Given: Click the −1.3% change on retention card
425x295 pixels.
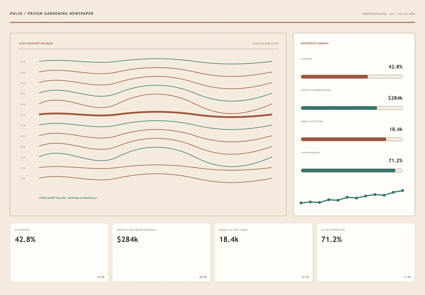Looking at the screenshot, I should [407, 277].
